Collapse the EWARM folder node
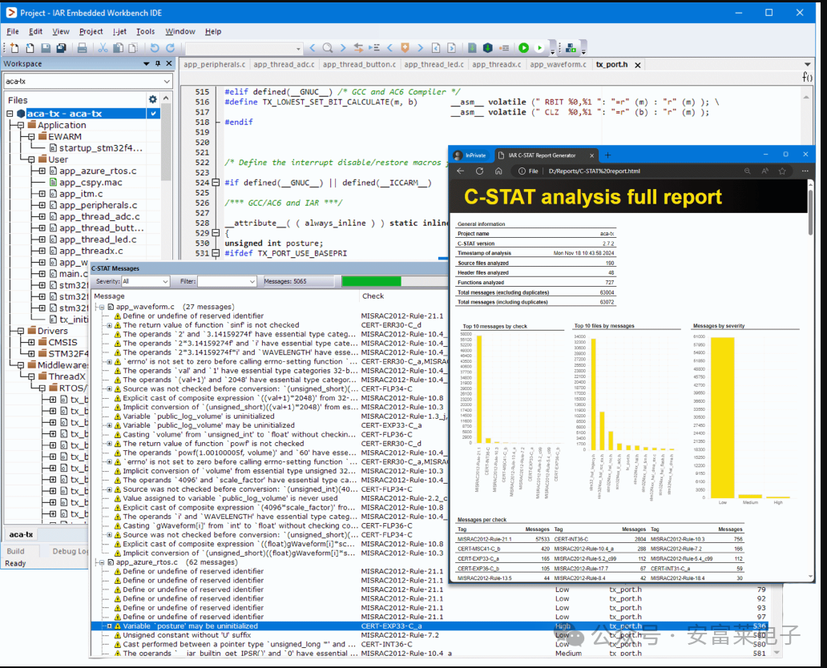Image resolution: width=827 pixels, height=668 pixels. [31, 136]
